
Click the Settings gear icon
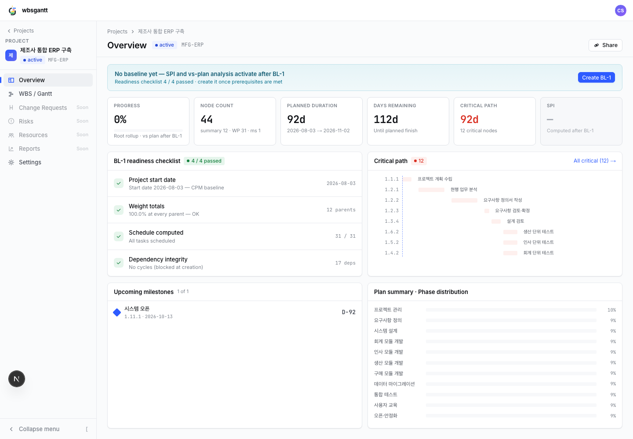click(x=11, y=162)
